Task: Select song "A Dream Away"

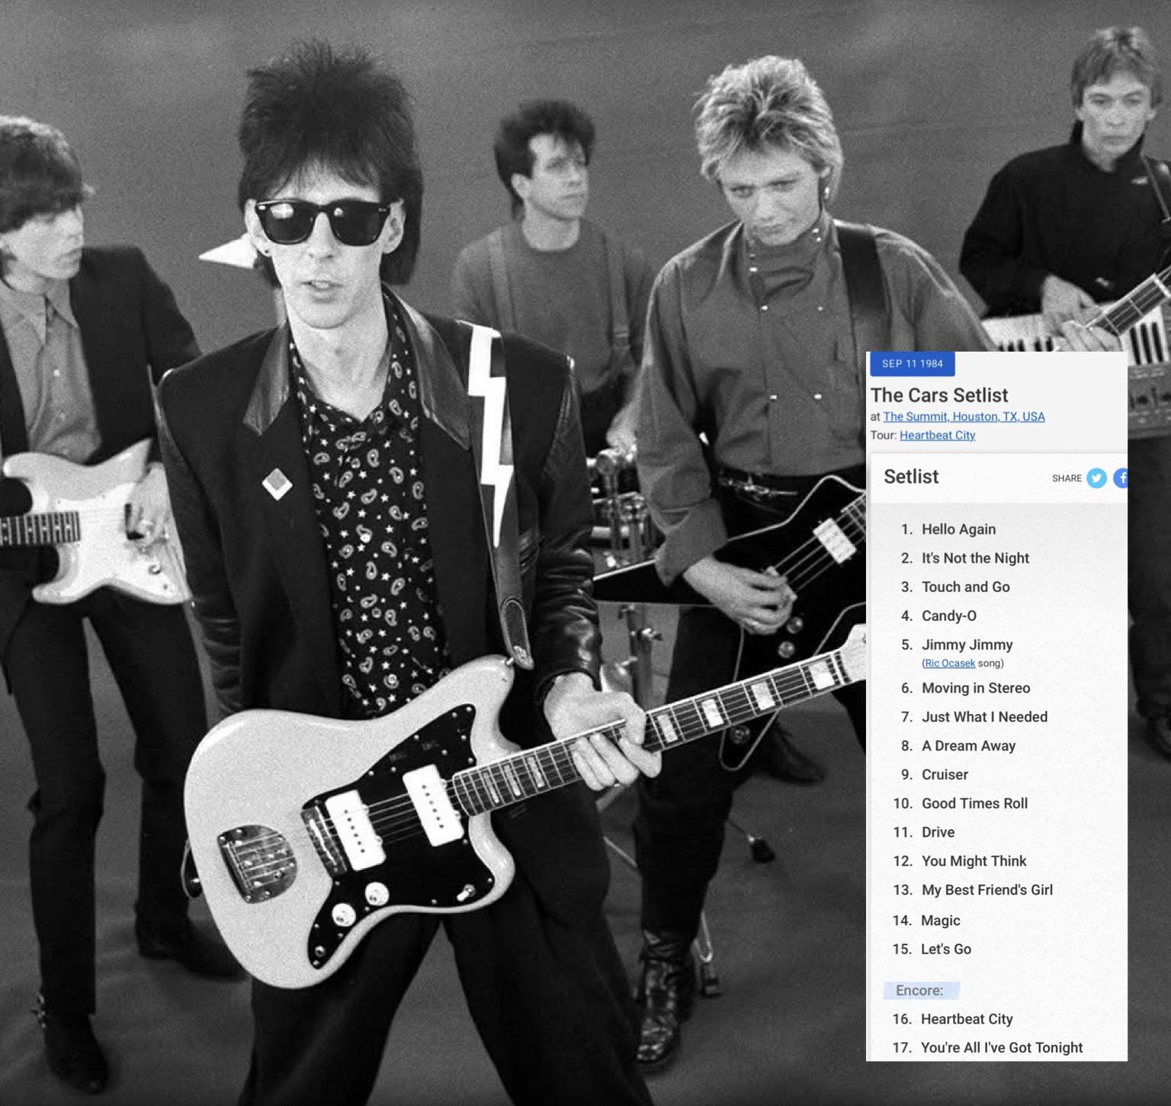Action: [968, 746]
